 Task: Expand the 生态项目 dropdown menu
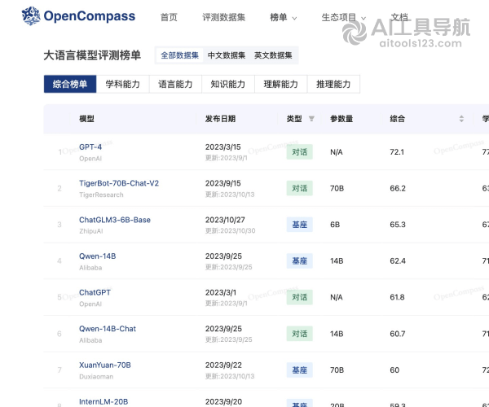[344, 17]
